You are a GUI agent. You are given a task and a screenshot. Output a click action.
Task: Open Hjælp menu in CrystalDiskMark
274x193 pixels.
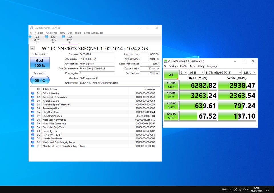201,66
